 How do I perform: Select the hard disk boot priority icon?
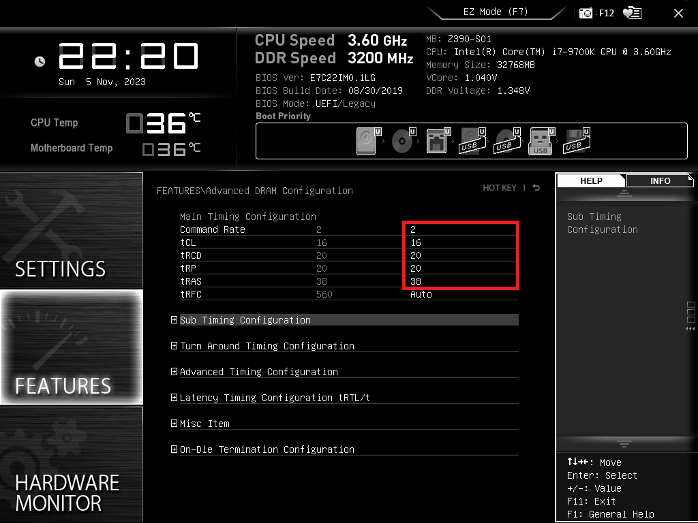(367, 142)
